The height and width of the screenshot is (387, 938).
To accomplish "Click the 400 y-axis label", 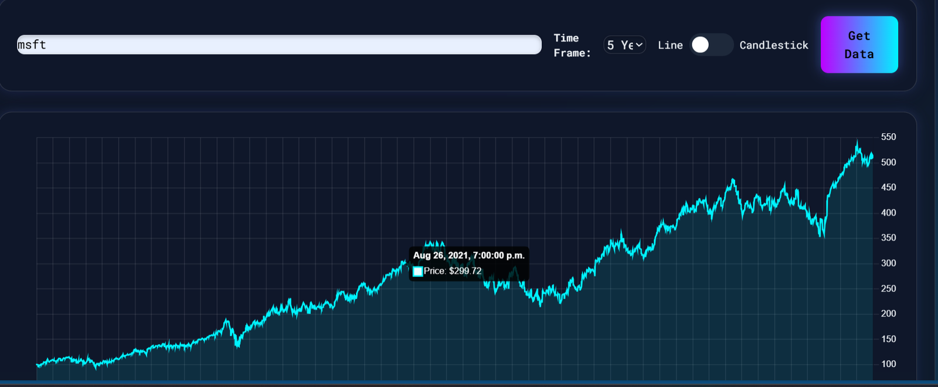I will pos(888,213).
